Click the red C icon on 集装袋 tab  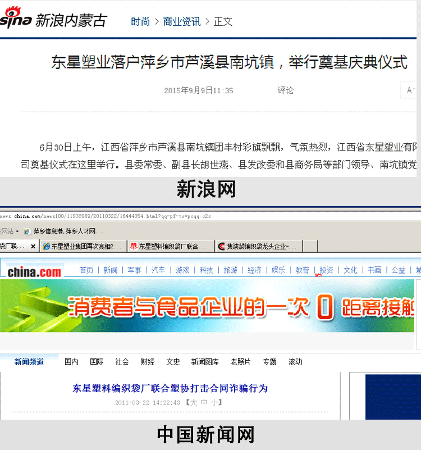tap(221, 246)
